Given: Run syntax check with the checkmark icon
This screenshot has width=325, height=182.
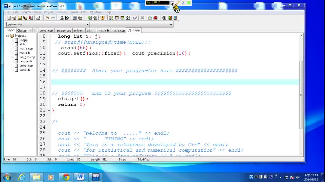Looking at the screenshot, I should (135, 18).
